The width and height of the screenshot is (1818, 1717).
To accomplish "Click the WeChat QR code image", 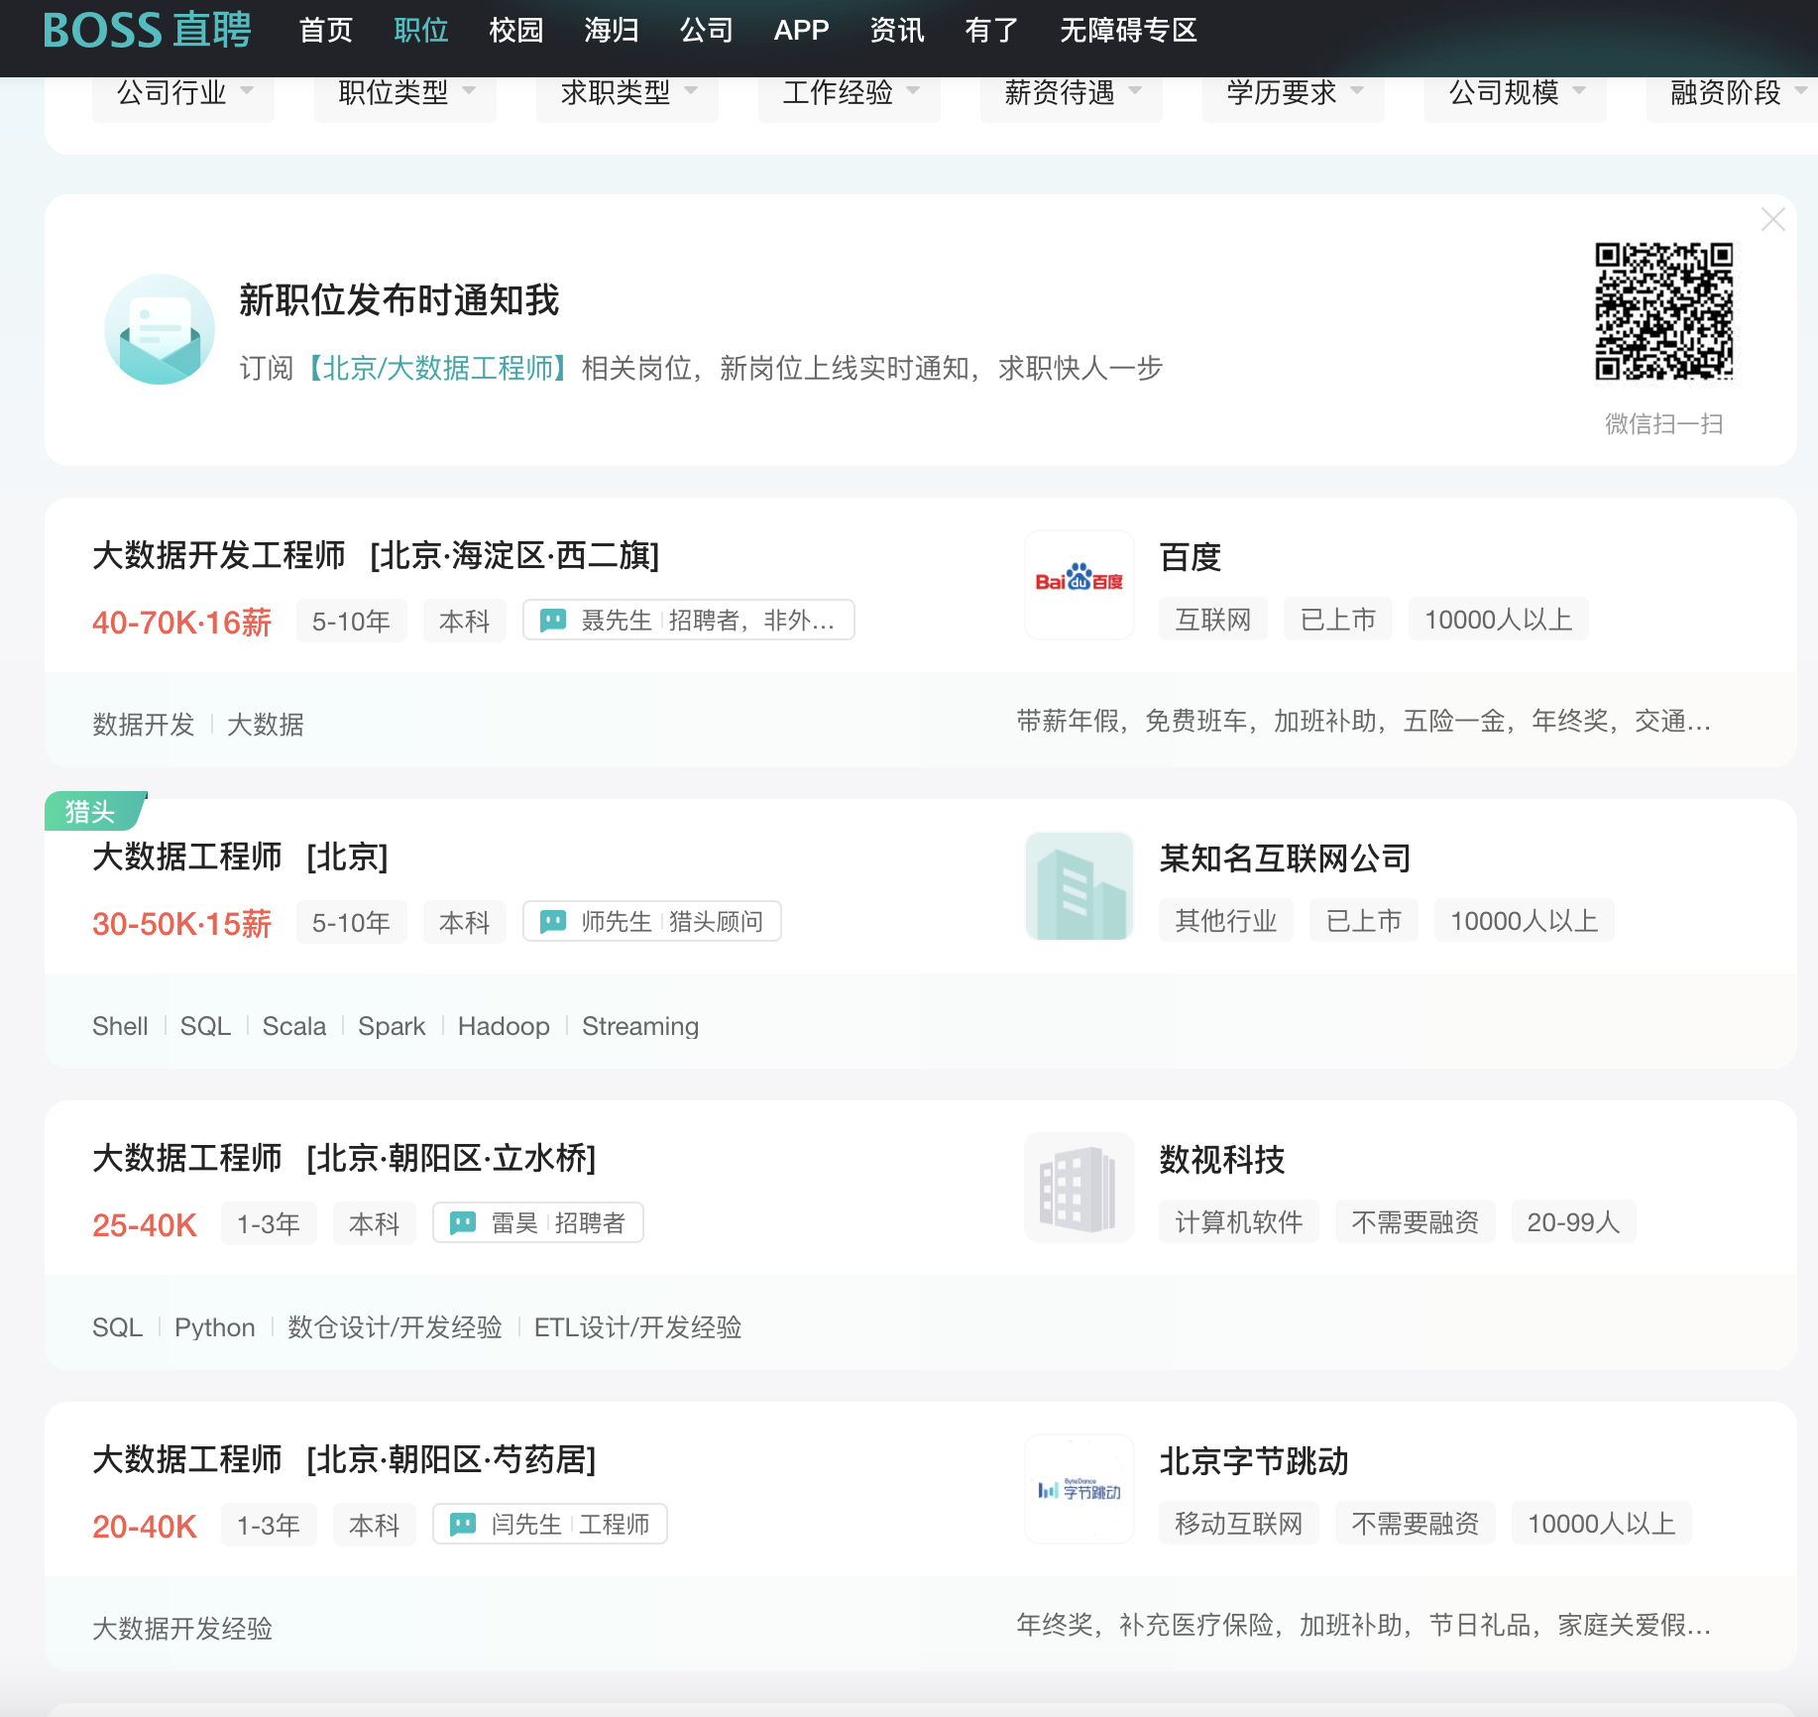I will (x=1663, y=311).
